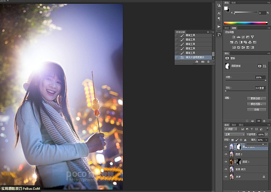The height and width of the screenshot is (192, 271).
Task: Open the layer filter 类型 dropdown
Action: point(231,129)
